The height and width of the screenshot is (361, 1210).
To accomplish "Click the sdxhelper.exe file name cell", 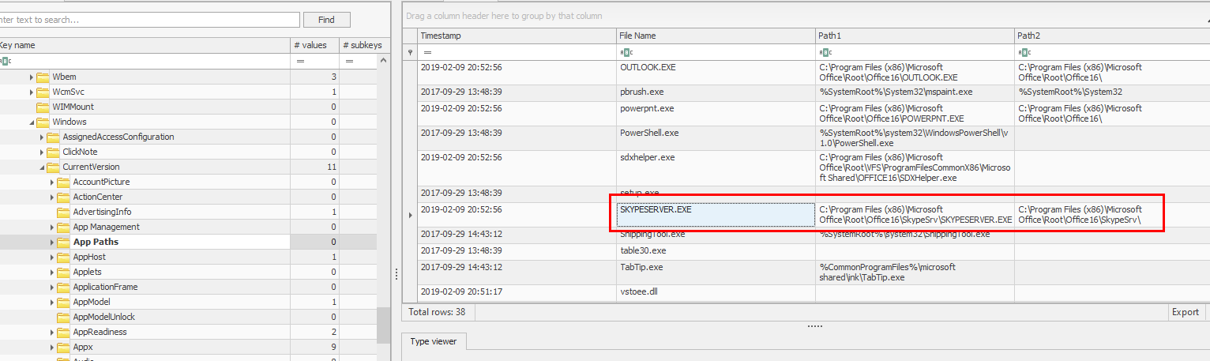I will 716,167.
